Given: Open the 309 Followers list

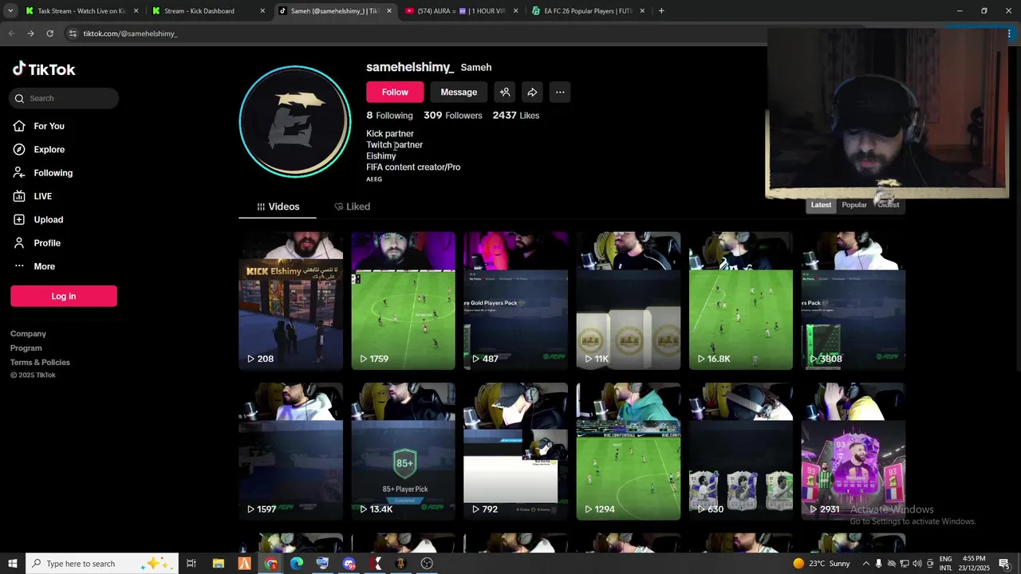Looking at the screenshot, I should point(452,116).
